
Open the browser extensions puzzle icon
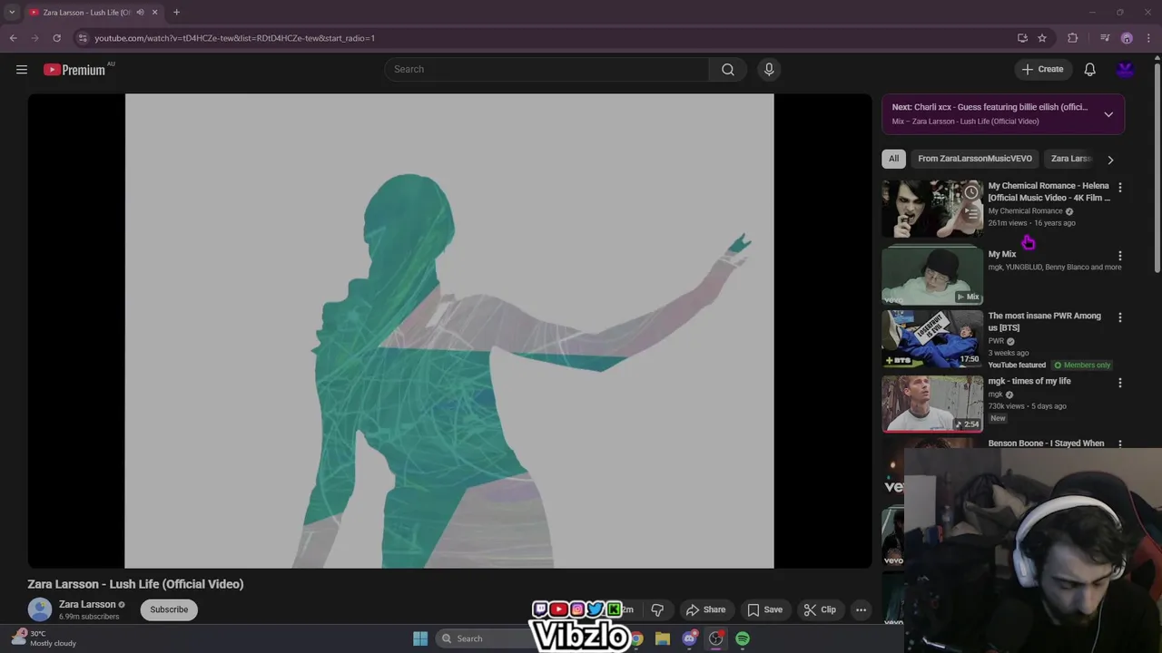tap(1073, 38)
